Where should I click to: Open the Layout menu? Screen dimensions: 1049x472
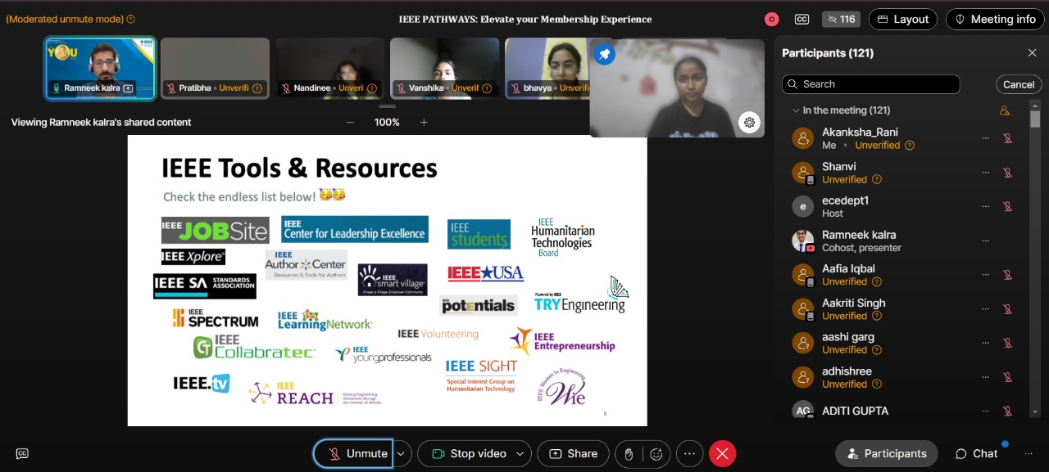pos(903,19)
